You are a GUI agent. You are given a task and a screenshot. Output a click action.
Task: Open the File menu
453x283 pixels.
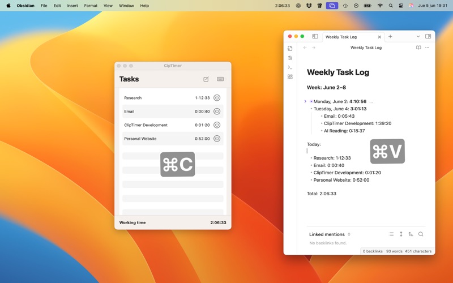coord(44,6)
